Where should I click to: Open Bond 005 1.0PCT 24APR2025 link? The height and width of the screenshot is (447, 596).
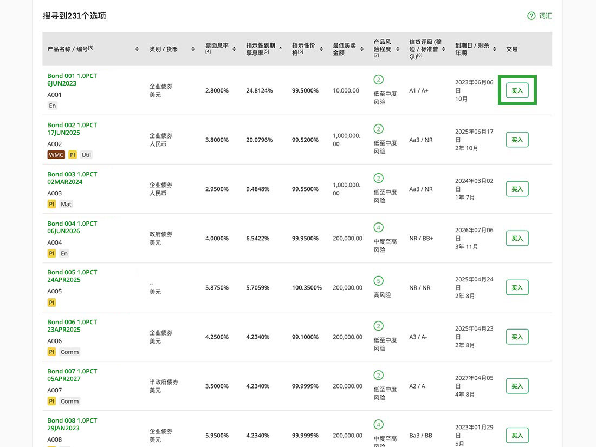click(x=72, y=276)
